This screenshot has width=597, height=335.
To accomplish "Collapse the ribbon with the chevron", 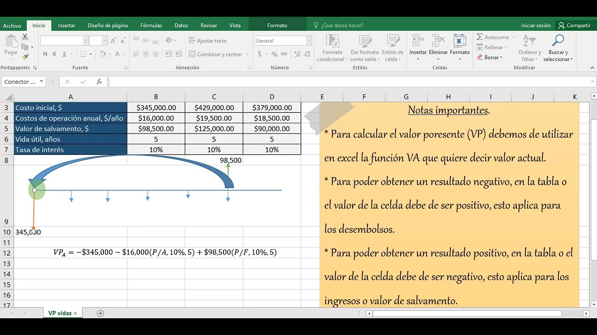I will (592, 68).
